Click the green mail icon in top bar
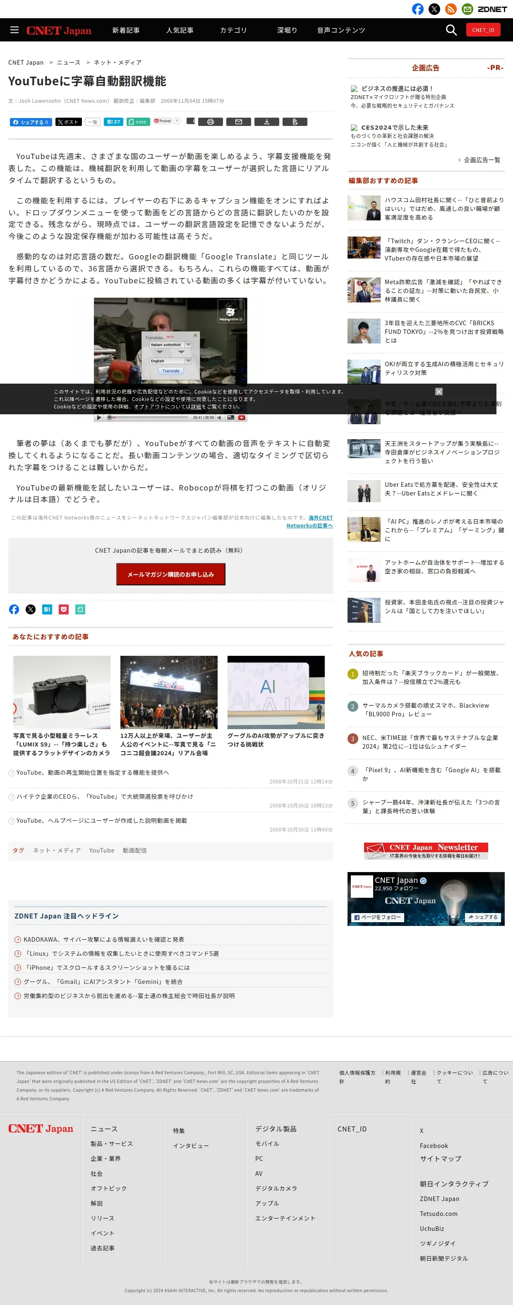The image size is (513, 1305). point(467,9)
